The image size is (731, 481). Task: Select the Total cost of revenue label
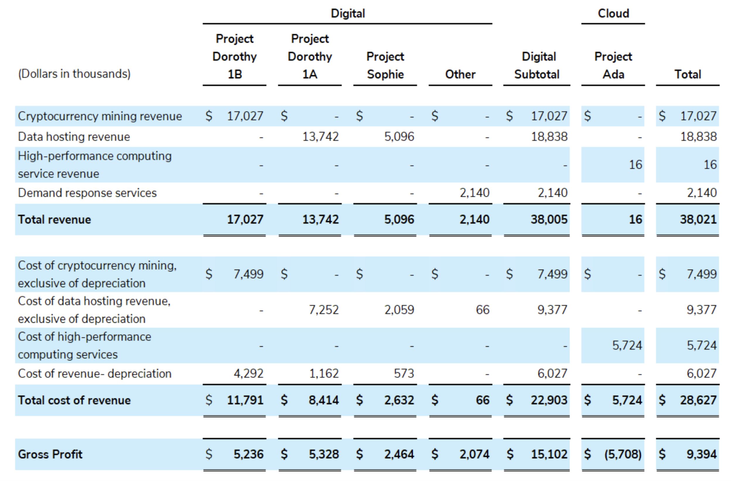(x=74, y=400)
